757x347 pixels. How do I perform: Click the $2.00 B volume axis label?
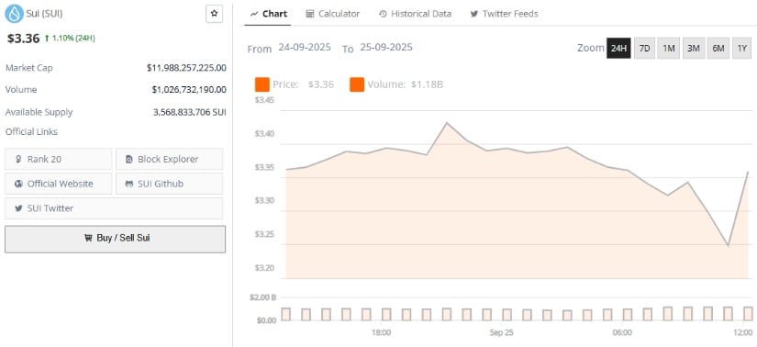[x=262, y=297]
